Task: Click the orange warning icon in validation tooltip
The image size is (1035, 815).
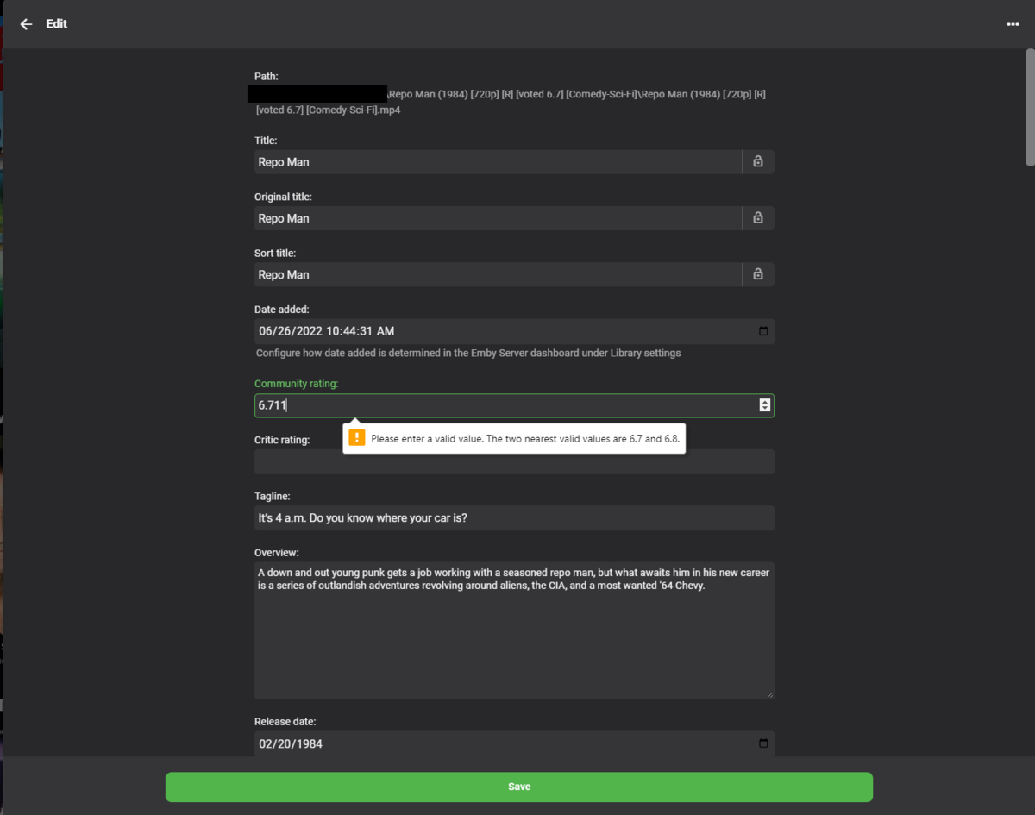Action: point(357,437)
